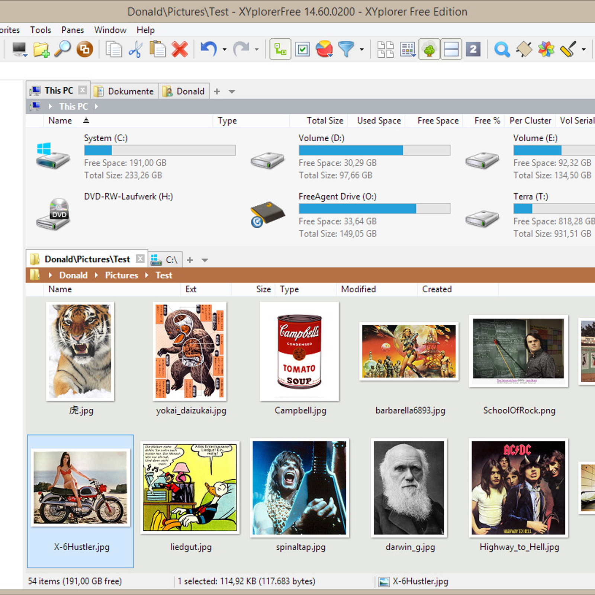Click the Copy toolbar icon
595x595 pixels.
point(113,49)
